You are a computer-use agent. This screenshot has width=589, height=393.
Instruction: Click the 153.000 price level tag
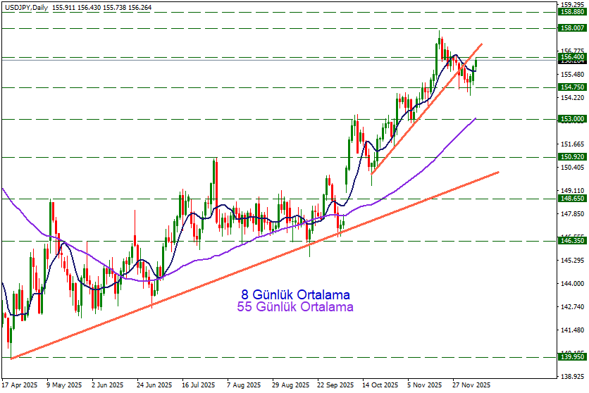[572, 120]
